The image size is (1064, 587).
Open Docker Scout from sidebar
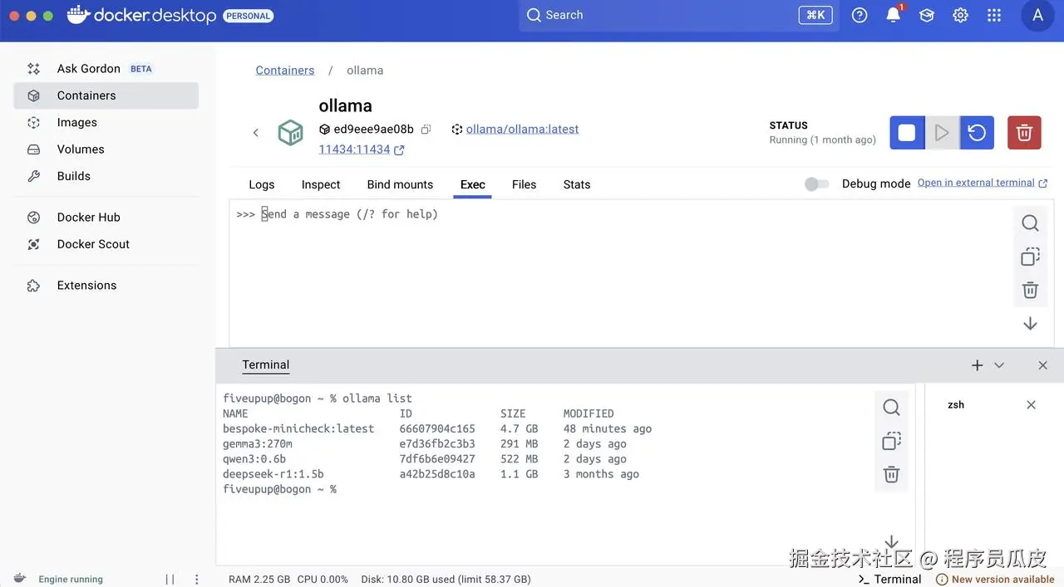tap(106, 244)
